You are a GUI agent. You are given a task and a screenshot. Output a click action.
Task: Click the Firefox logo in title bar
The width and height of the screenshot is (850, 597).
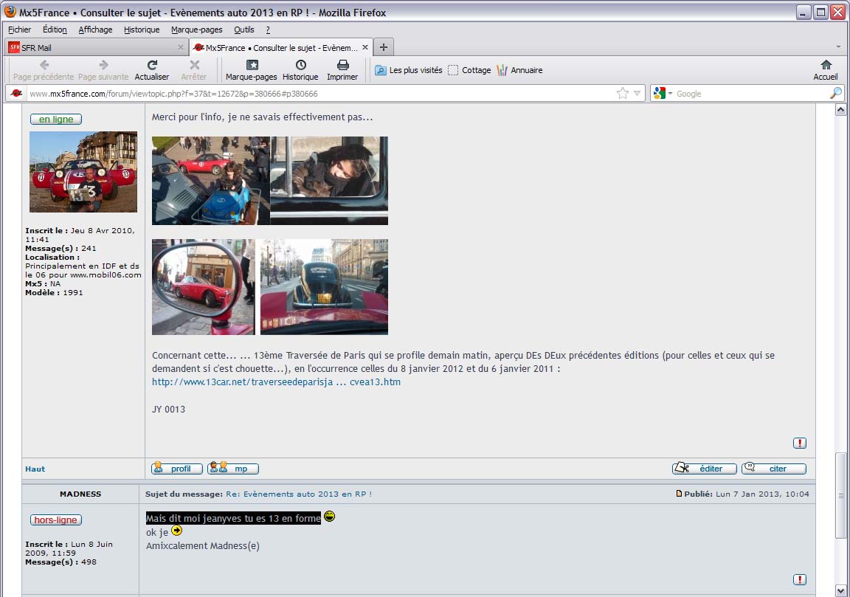pyautogui.click(x=10, y=11)
